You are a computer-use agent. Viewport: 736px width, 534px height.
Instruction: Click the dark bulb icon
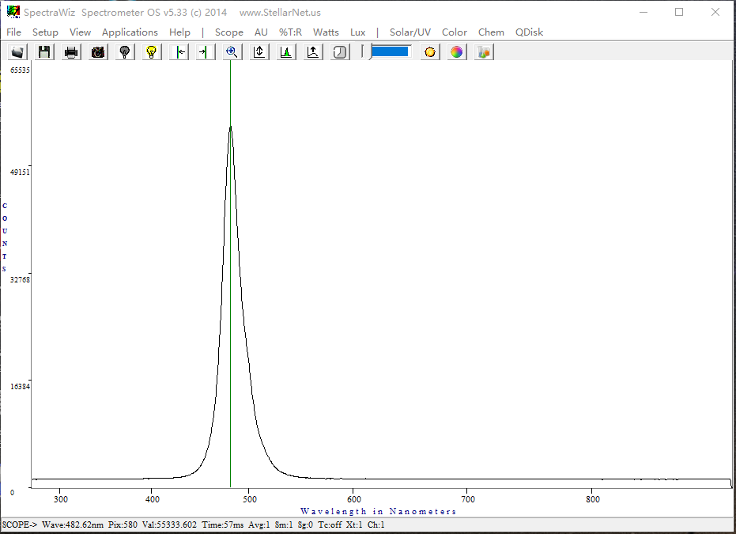click(125, 52)
